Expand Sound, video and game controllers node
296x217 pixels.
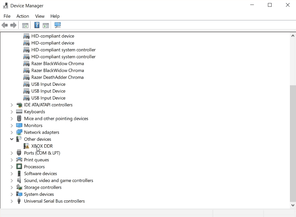click(x=12, y=181)
